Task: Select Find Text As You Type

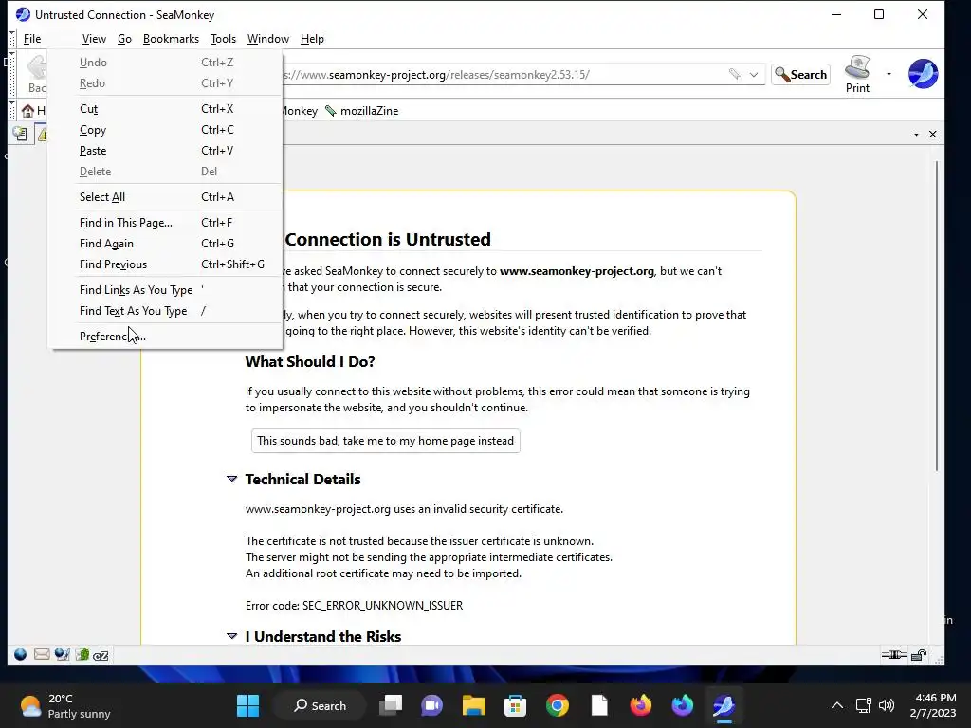Action: point(166,311)
